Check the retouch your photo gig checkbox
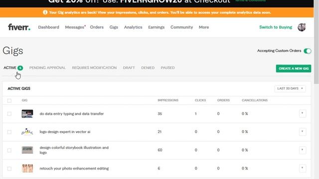Viewport: 319px width, 179px height. click(9, 169)
